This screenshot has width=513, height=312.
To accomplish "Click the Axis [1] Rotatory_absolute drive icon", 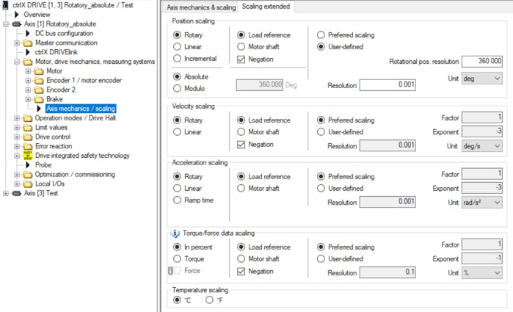I will [17, 24].
